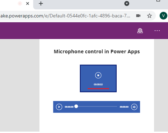
Task: Click the Microphone control in Power Apps heading
Action: tap(97, 52)
